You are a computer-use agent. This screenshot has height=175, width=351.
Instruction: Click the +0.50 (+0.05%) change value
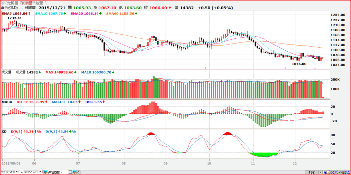point(215,8)
